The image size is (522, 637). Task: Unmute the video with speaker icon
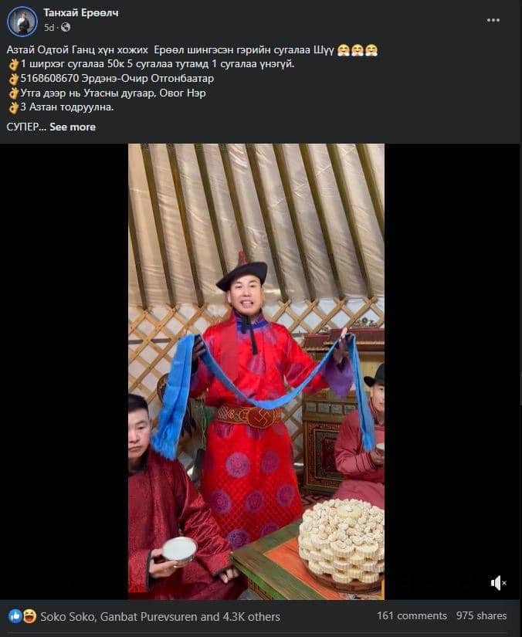coord(498,583)
